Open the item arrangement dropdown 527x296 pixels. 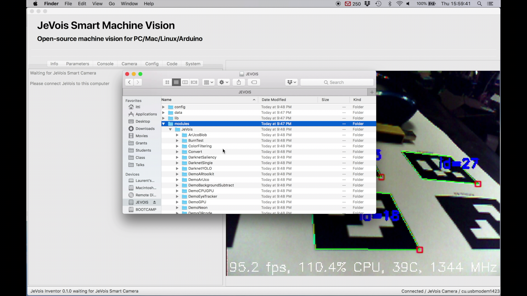pos(208,82)
